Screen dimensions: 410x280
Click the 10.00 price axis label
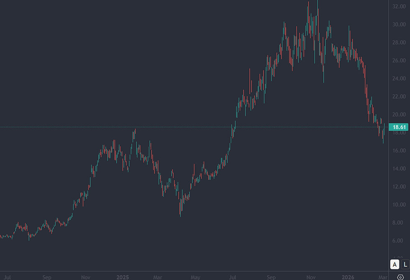pos(399,204)
